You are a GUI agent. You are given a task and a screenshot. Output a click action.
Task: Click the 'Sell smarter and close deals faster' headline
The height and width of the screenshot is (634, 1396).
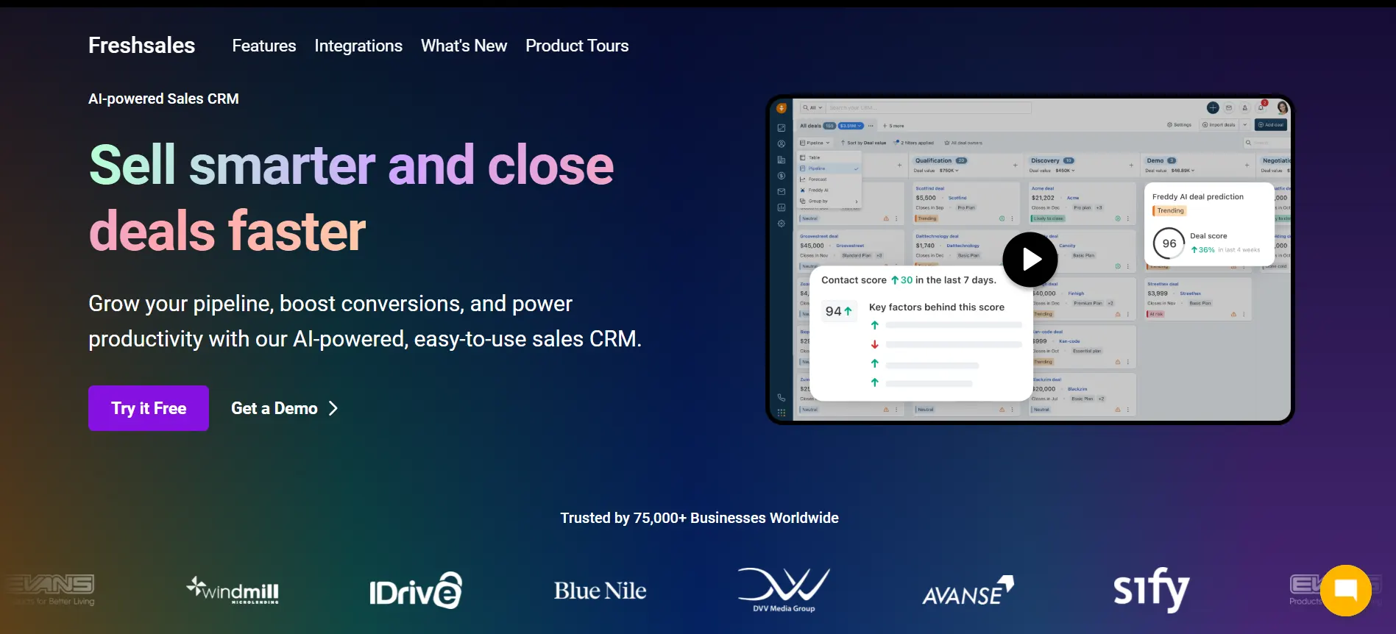click(351, 198)
